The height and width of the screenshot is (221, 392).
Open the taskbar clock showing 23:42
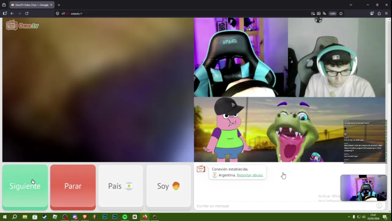coord(373,217)
